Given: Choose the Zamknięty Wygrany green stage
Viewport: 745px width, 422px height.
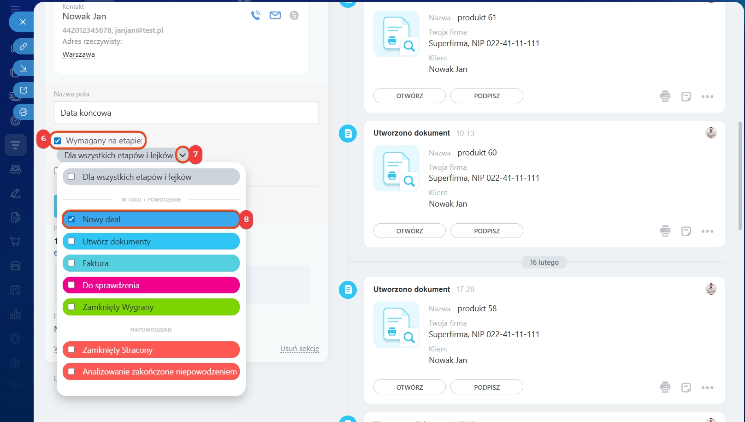Looking at the screenshot, I should point(71,307).
